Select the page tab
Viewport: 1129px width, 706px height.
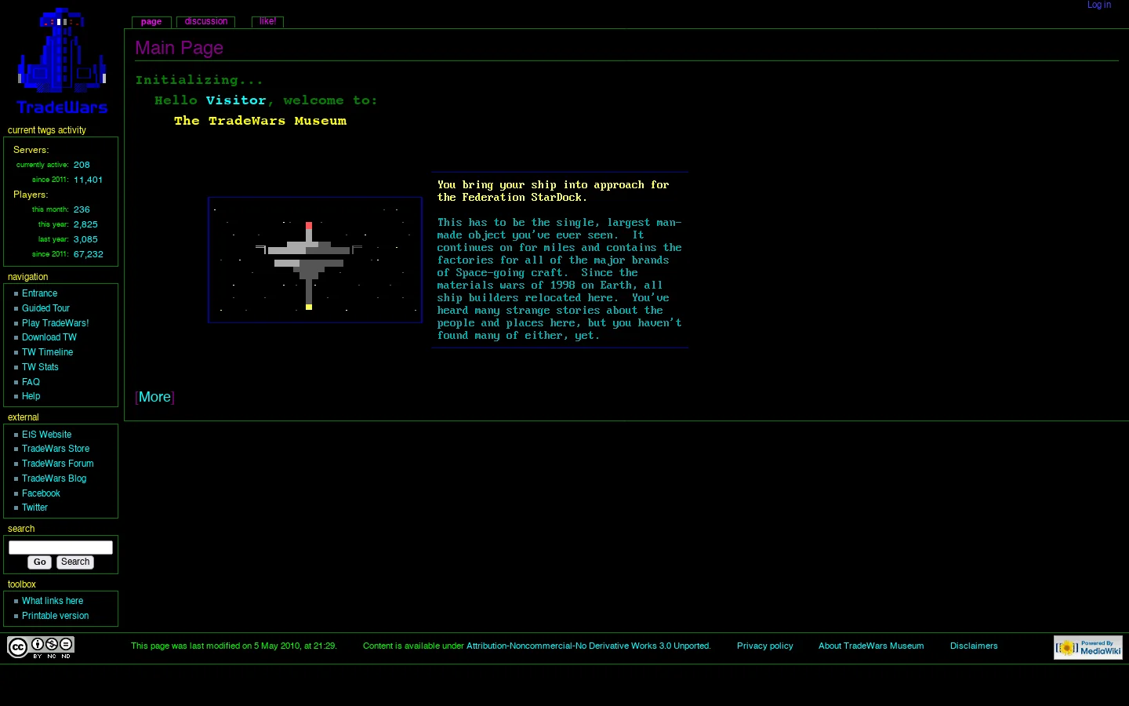(x=151, y=22)
